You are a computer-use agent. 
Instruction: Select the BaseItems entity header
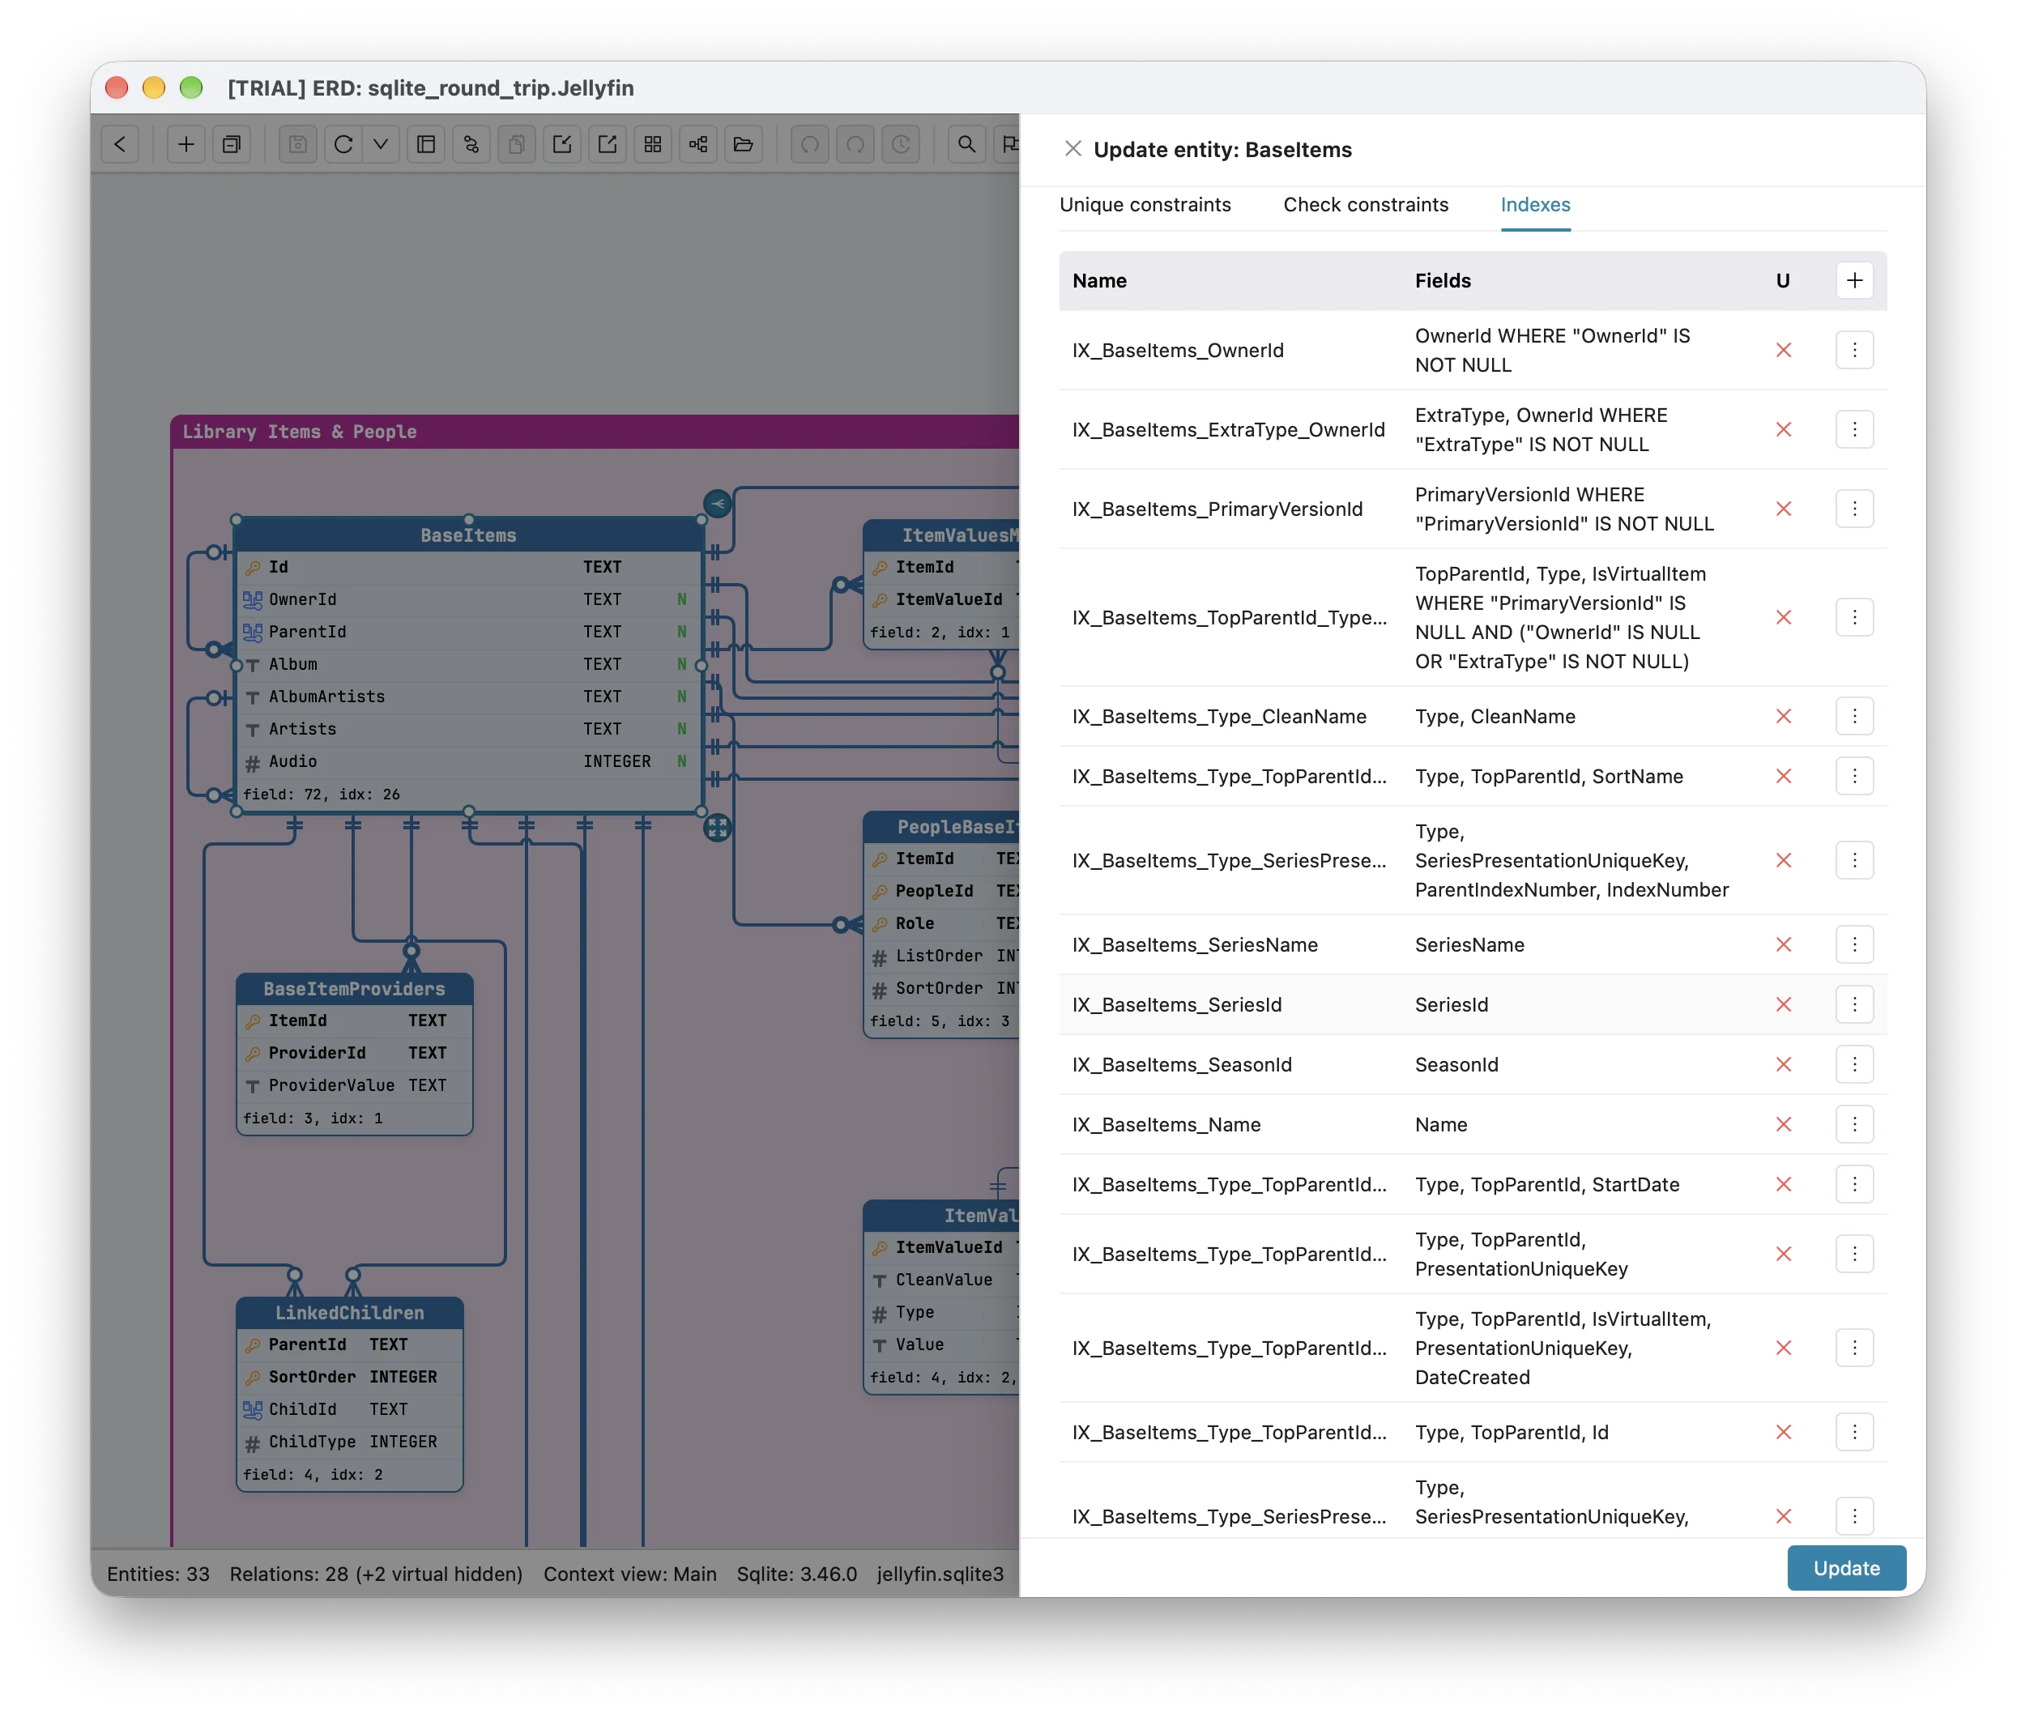pos(468,535)
